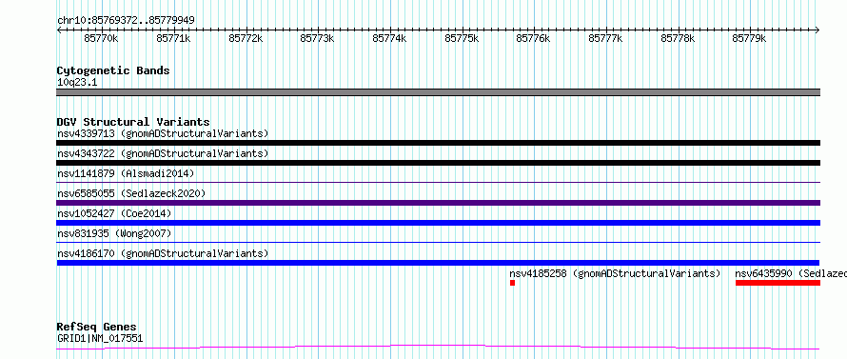The height and width of the screenshot is (359, 847).
Task: Click the ruler's right arrowhead
Action: pos(817,30)
